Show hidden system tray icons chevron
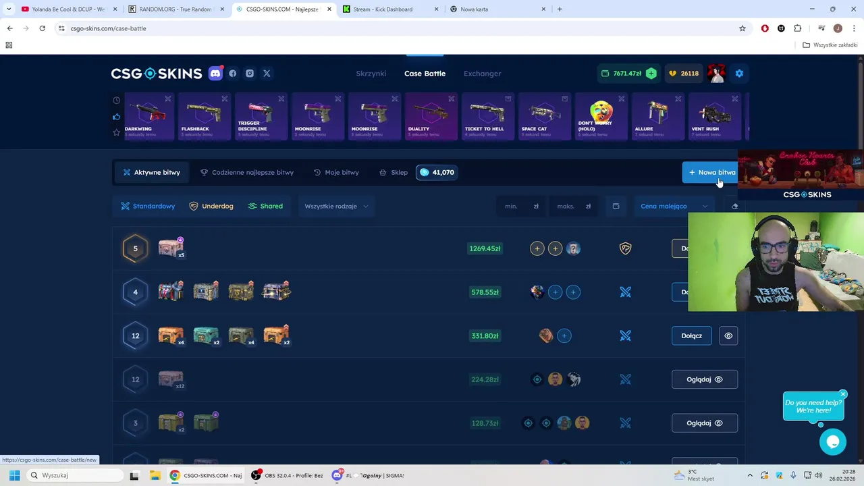This screenshot has height=486, width=864. point(749,475)
